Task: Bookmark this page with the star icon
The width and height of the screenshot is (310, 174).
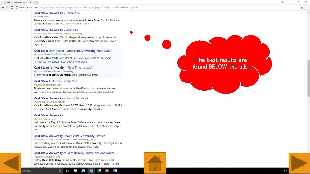Action: [302, 7]
